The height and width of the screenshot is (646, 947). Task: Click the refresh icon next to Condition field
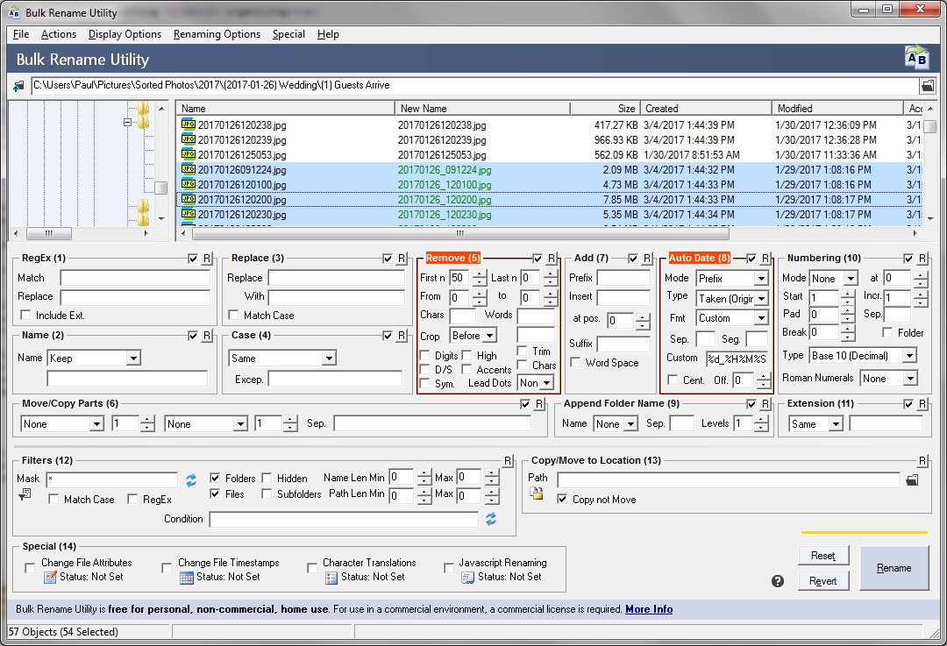(x=491, y=519)
